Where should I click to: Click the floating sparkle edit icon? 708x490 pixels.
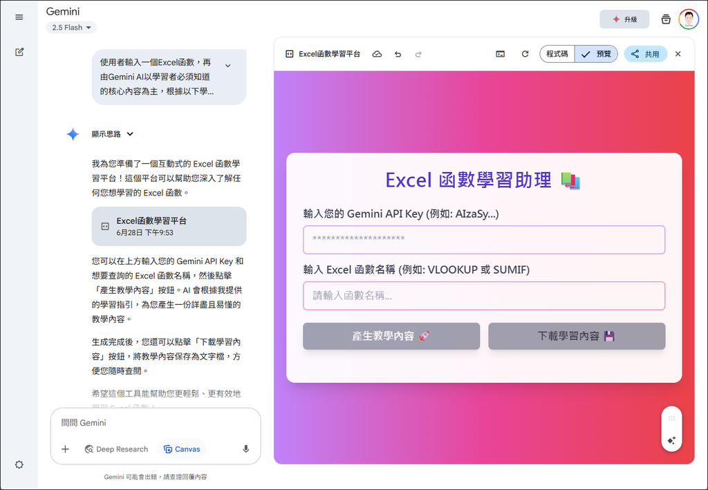(x=671, y=440)
